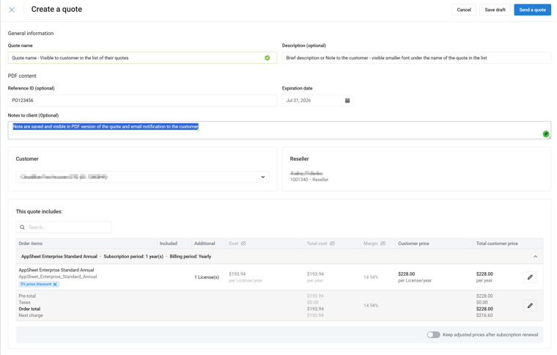Toggle visibility of the Cost column
557x355 pixels.
click(x=243, y=244)
